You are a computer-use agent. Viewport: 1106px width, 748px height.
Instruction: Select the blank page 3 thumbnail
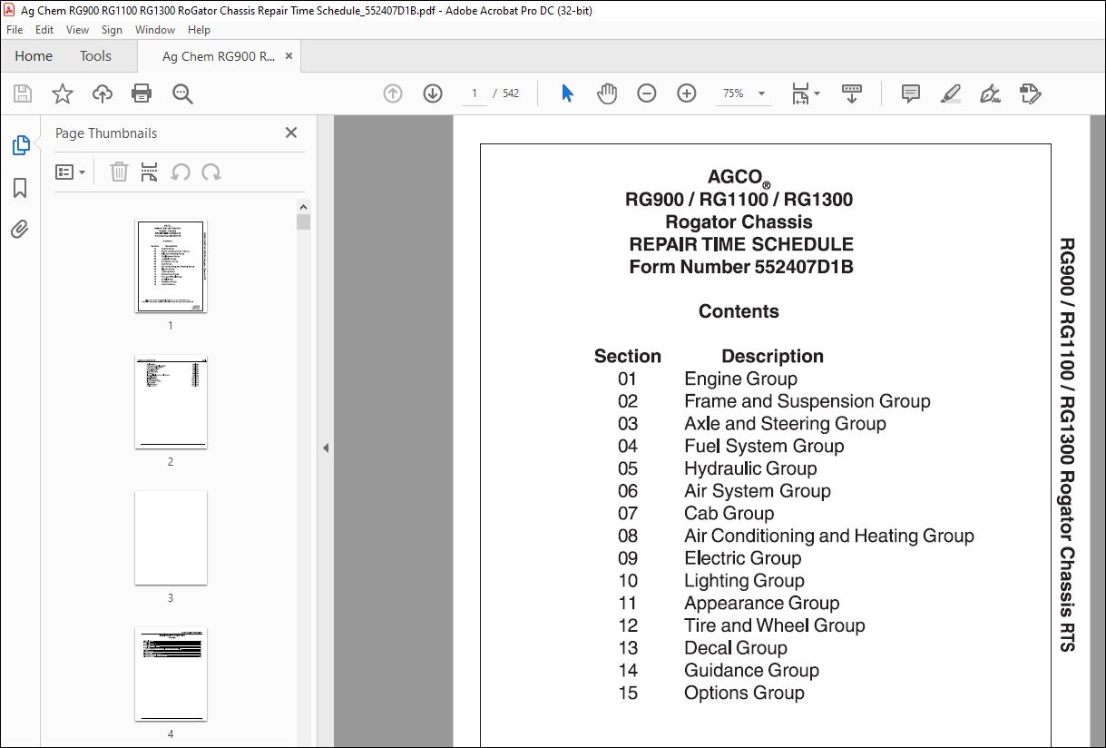171,538
